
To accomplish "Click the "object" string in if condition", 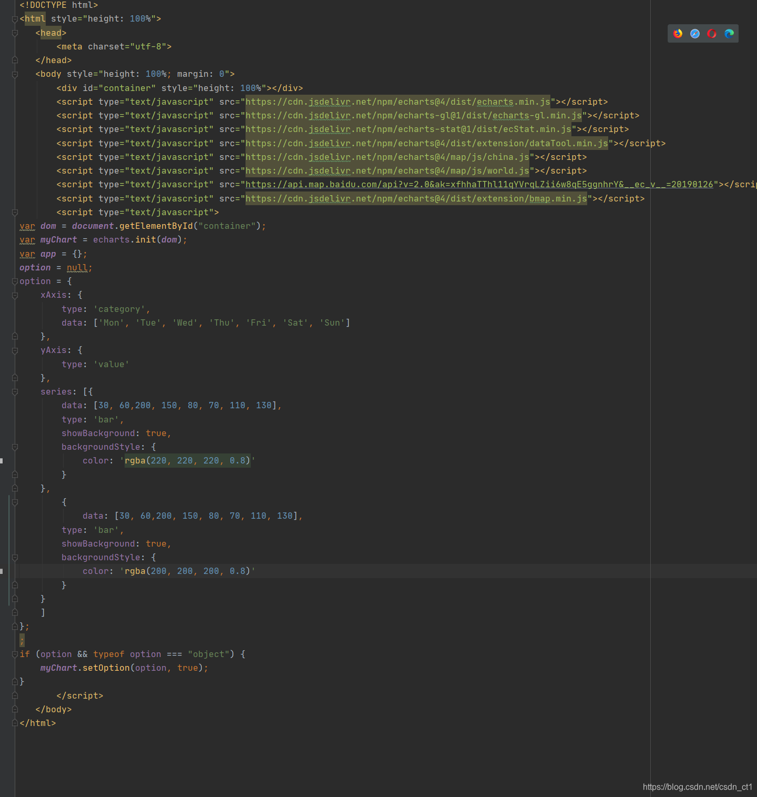I will click(x=209, y=654).
